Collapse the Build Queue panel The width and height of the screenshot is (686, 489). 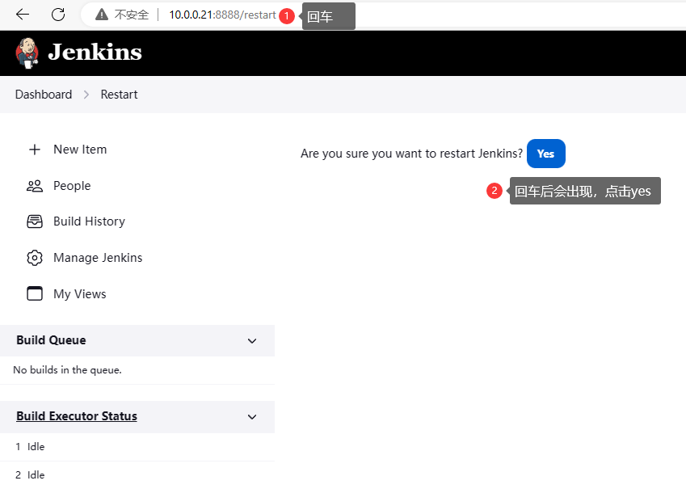pyautogui.click(x=252, y=341)
